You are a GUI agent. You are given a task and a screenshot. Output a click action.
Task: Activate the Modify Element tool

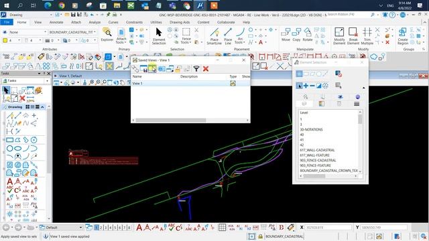pos(339,35)
